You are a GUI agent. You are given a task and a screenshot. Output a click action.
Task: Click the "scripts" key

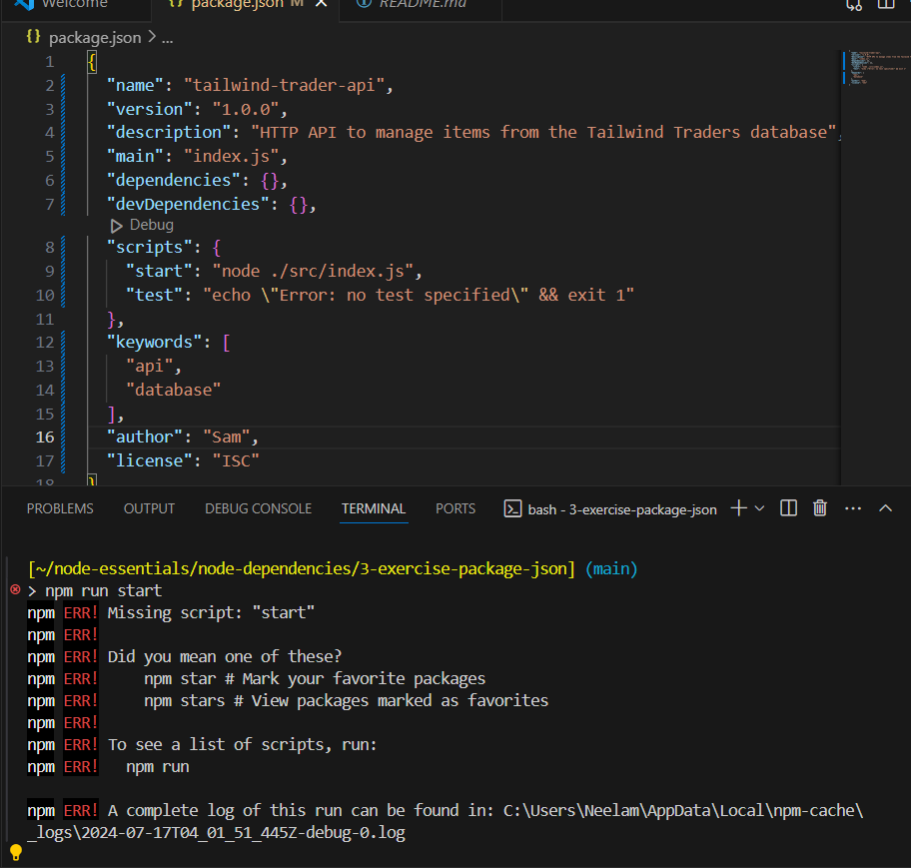[x=149, y=248]
